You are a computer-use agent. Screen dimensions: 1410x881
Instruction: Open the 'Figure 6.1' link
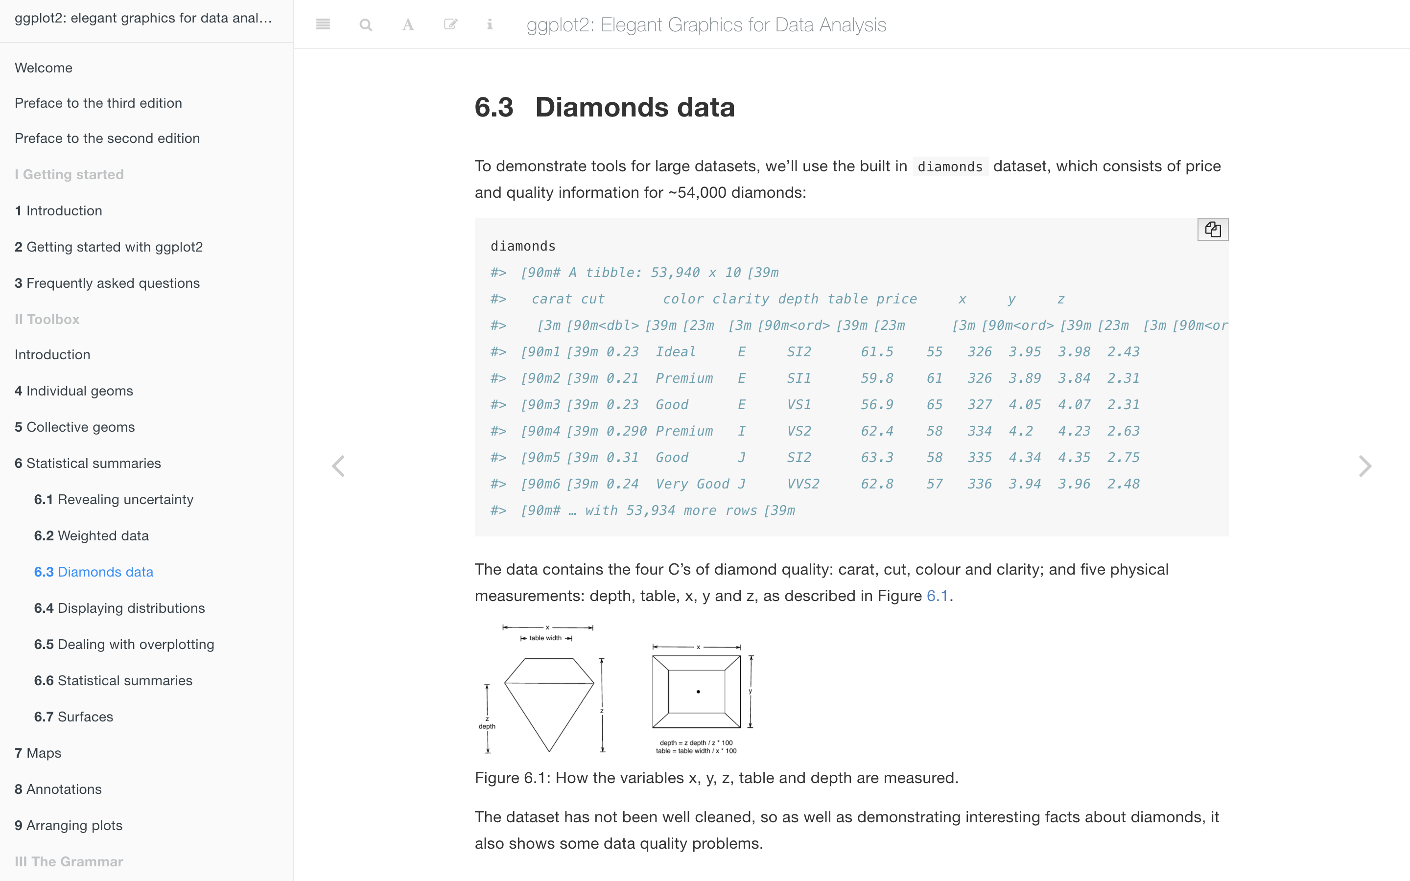pyautogui.click(x=937, y=596)
